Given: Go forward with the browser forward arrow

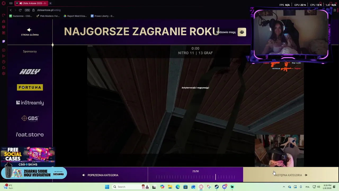Looking at the screenshot, I should [x=15, y=10].
